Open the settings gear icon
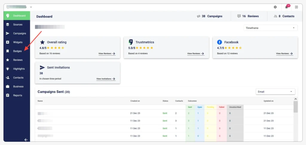 (x=275, y=7)
